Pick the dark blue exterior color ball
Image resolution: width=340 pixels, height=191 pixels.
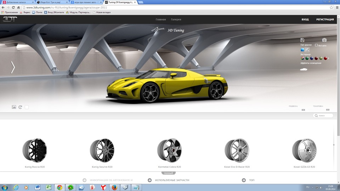pos(312,58)
